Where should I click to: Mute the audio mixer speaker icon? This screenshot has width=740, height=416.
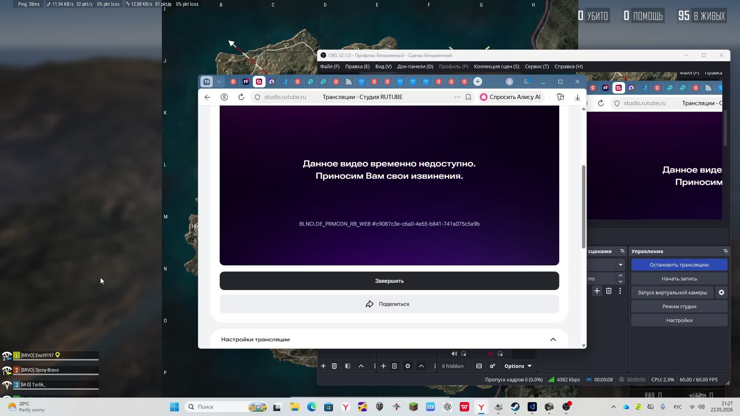pos(454,354)
